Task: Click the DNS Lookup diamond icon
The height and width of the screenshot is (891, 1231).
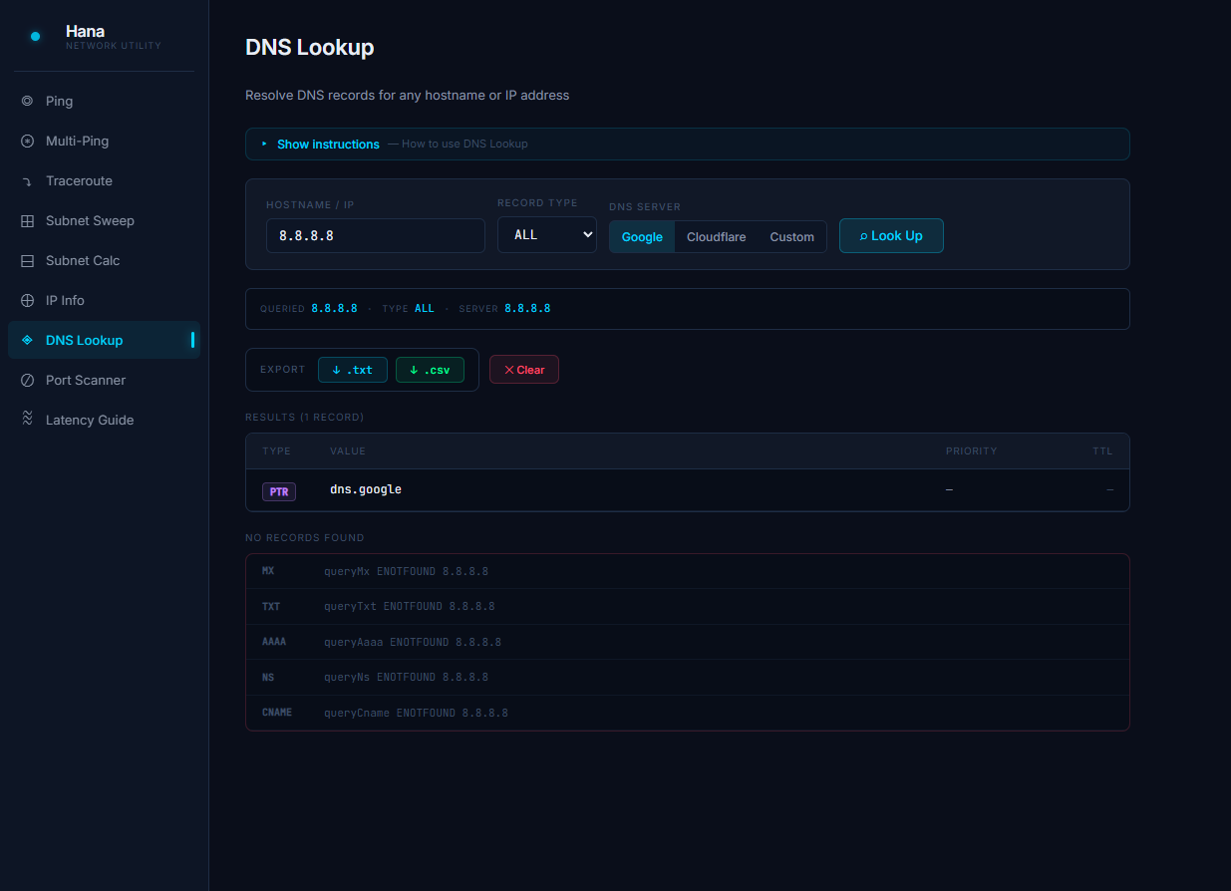Action: tap(27, 340)
